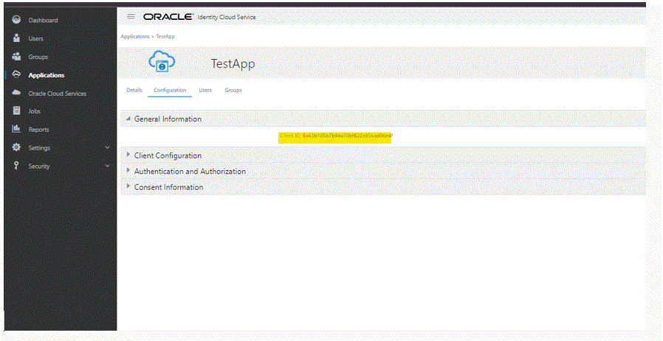663x341 pixels.
Task: Click the Settings gear icon
Action: 16,147
